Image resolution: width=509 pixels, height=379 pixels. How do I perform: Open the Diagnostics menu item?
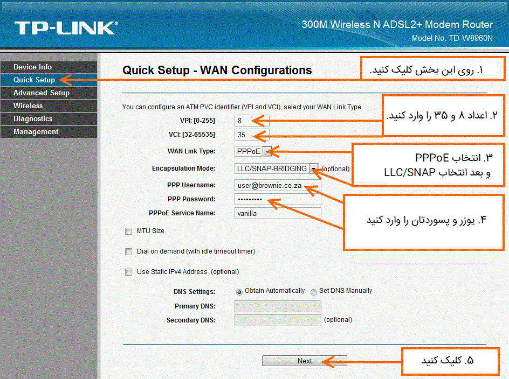point(49,119)
